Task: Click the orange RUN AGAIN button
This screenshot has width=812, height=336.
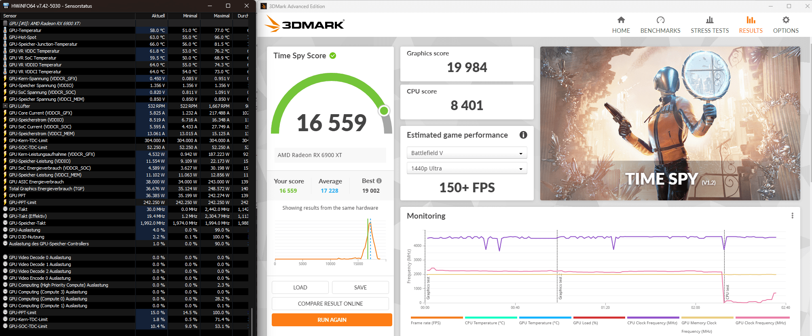Action: (332, 320)
